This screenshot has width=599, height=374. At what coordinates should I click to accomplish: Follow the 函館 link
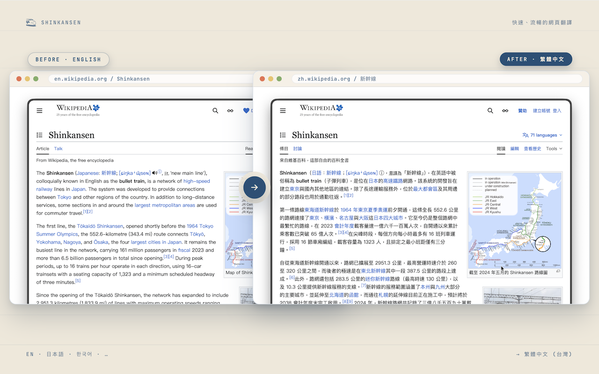pos(354,295)
